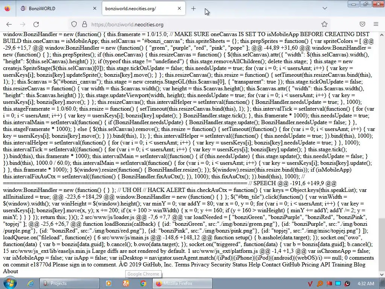385x289 pixels.
Task: Open the Windows Start menu
Action: pyautogui.click(x=9, y=283)
